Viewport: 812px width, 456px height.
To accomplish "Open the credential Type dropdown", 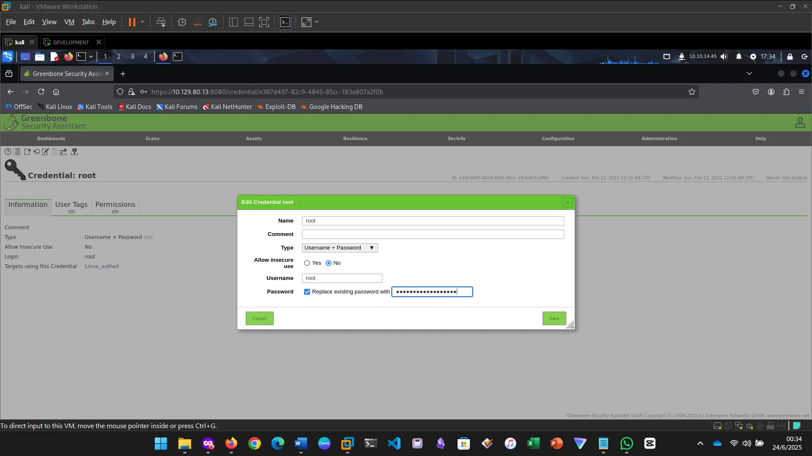I will tap(340, 248).
